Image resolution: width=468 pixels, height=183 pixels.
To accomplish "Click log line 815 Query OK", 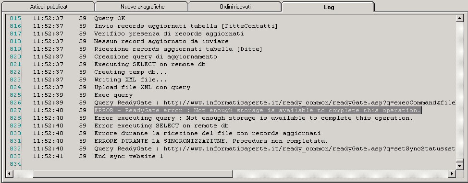I will click(x=110, y=19).
